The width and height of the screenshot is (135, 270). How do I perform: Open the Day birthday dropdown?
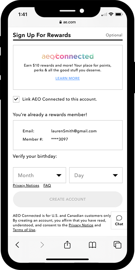[x=96, y=175]
